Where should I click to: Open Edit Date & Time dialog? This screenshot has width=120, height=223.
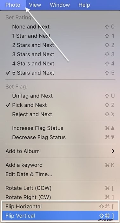tap(60, 174)
